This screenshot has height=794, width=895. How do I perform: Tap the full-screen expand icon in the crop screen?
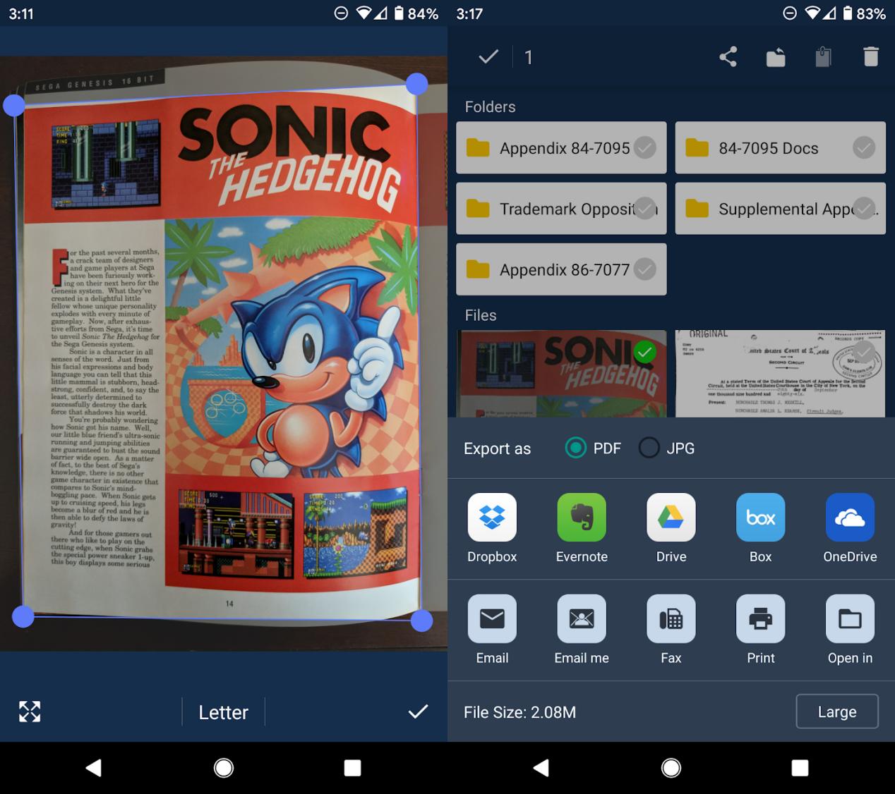point(30,711)
